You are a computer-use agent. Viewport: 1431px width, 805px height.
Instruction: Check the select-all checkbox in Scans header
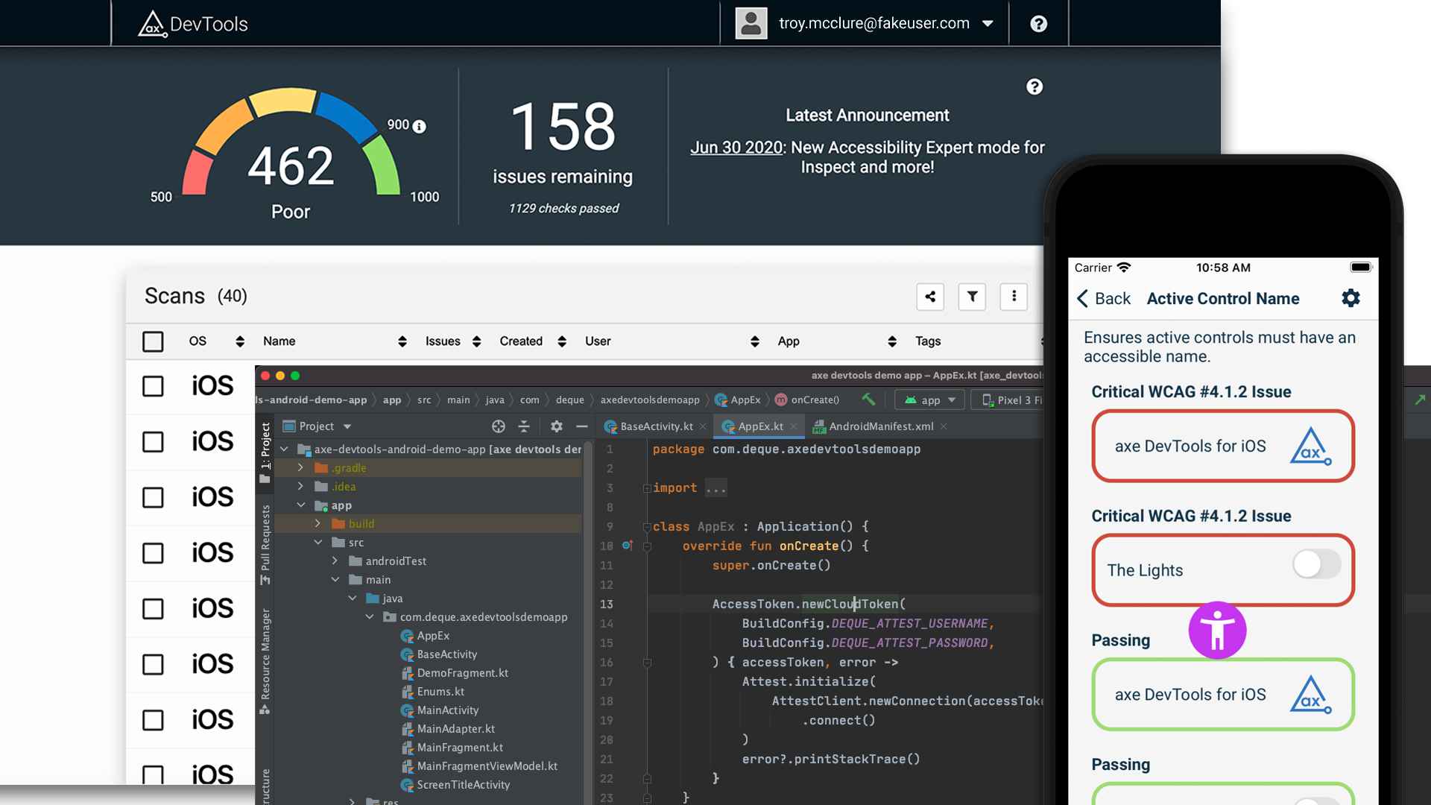click(152, 341)
